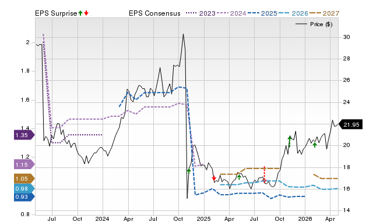Click the EPS Consensus heading text
Image resolution: width=373 pixels, height=222 pixels.
coord(154,13)
